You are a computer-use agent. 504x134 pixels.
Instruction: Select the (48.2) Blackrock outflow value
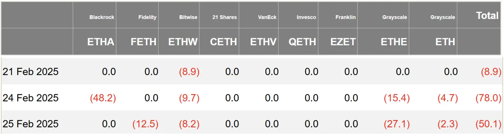pos(103,98)
